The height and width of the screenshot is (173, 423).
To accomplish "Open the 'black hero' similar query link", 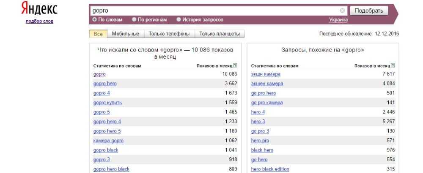I will pos(262,150).
